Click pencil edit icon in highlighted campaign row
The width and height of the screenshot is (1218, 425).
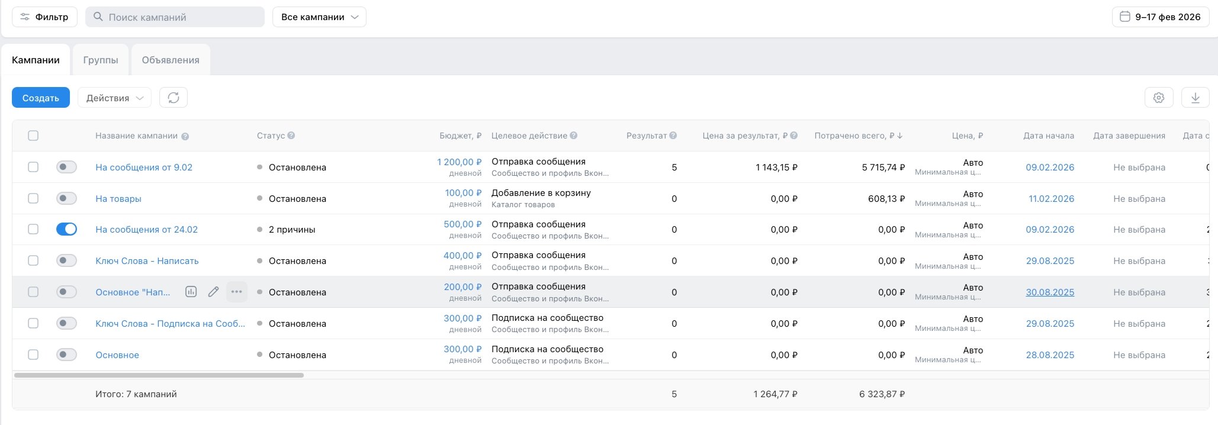point(213,292)
